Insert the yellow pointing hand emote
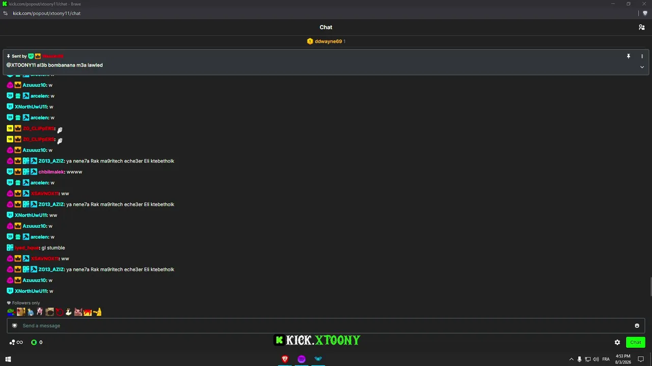The height and width of the screenshot is (366, 652). coord(97,312)
